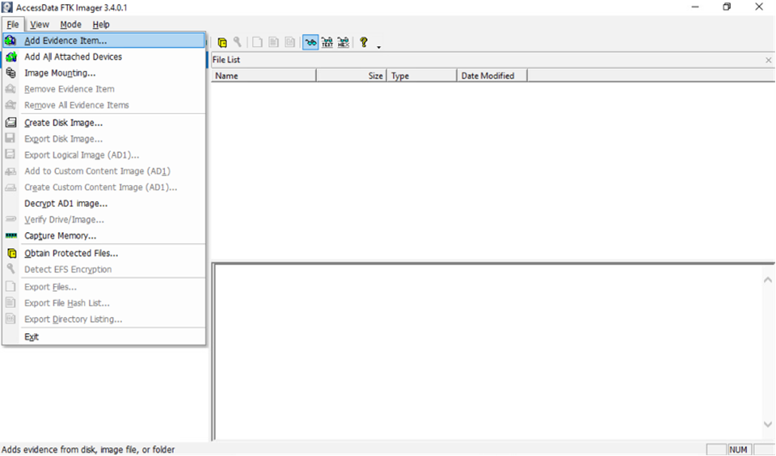776x456 pixels.
Task: Choose Exit from the File menu
Action: tap(32, 337)
